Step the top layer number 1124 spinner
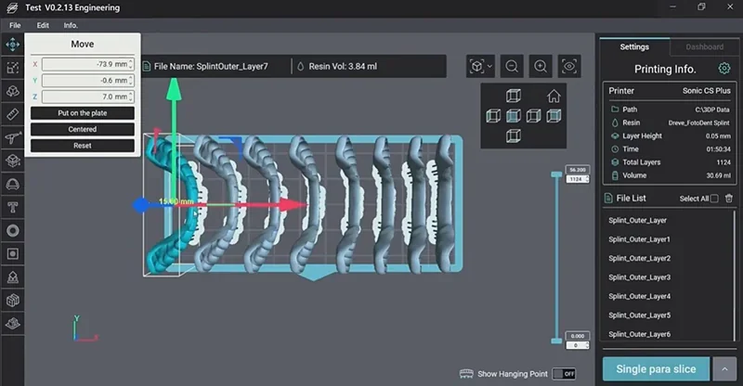The width and height of the screenshot is (743, 386). 588,179
